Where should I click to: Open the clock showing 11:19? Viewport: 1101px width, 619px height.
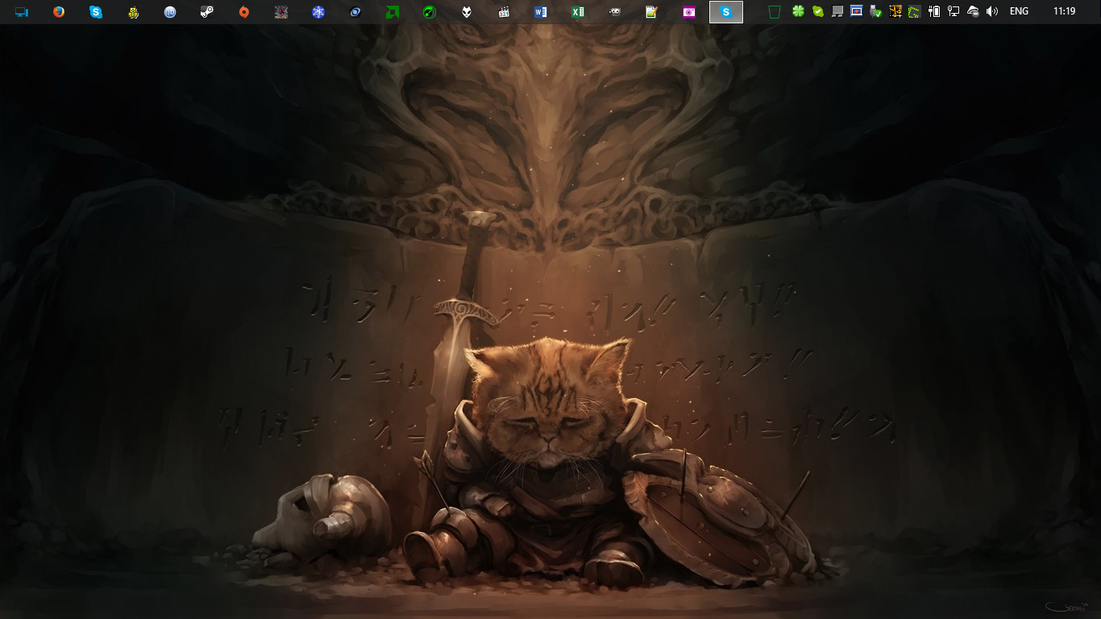(x=1064, y=11)
